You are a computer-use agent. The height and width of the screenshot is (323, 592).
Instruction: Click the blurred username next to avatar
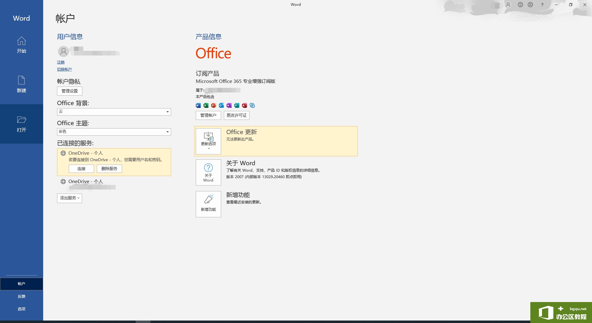click(95, 51)
